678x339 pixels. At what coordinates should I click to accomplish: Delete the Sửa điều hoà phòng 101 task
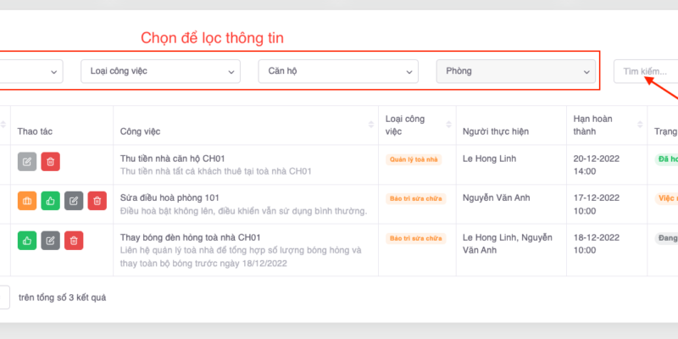pyautogui.click(x=97, y=201)
